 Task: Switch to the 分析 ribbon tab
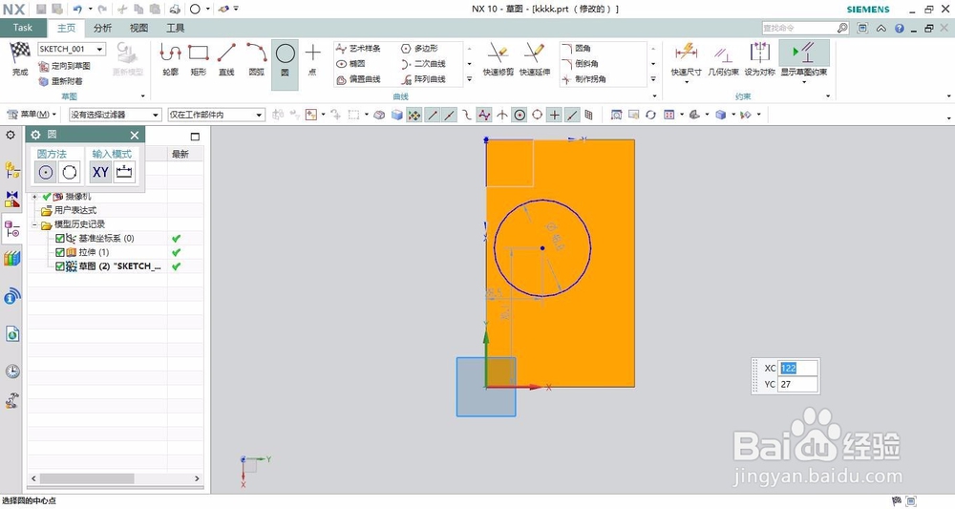click(x=102, y=28)
